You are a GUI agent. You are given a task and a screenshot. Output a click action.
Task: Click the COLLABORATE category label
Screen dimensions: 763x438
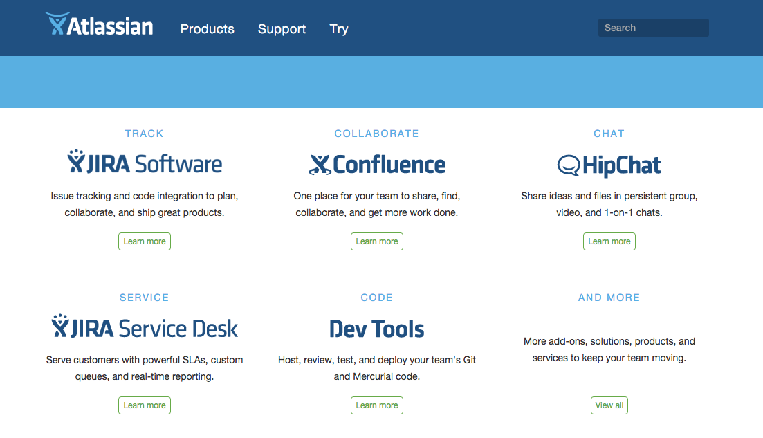pyautogui.click(x=376, y=134)
